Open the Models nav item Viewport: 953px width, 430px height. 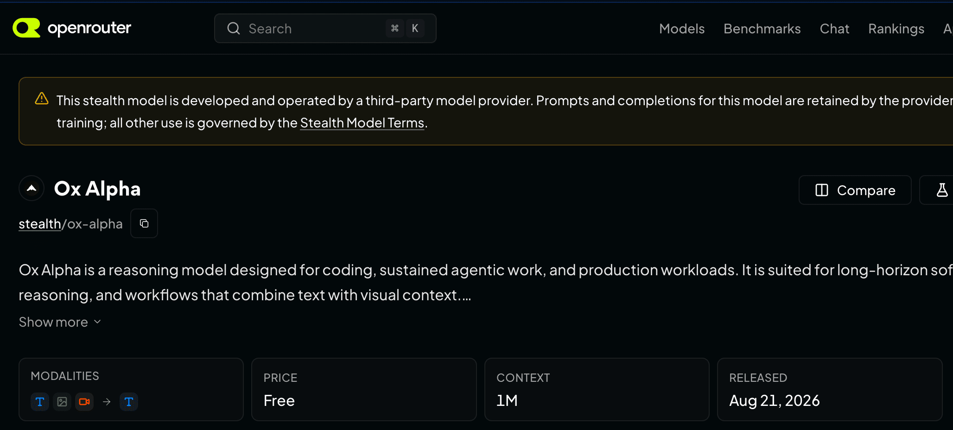[682, 29]
